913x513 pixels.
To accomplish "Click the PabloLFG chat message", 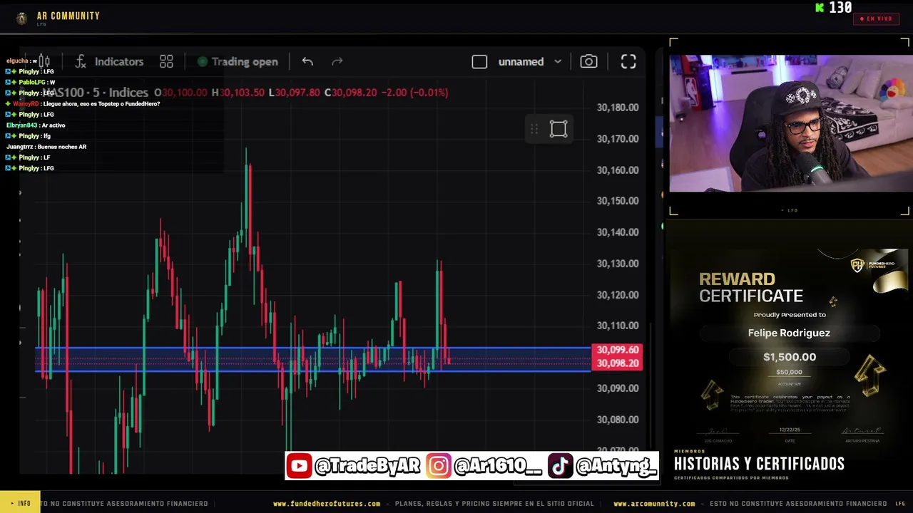I will (x=30, y=83).
